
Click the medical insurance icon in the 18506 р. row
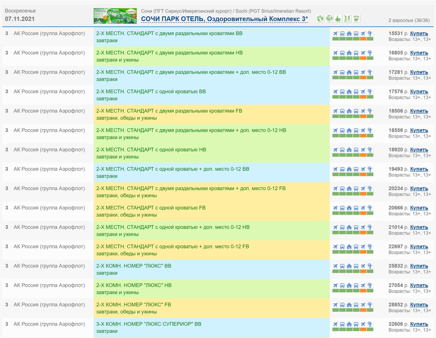pyautogui.click(x=370, y=111)
